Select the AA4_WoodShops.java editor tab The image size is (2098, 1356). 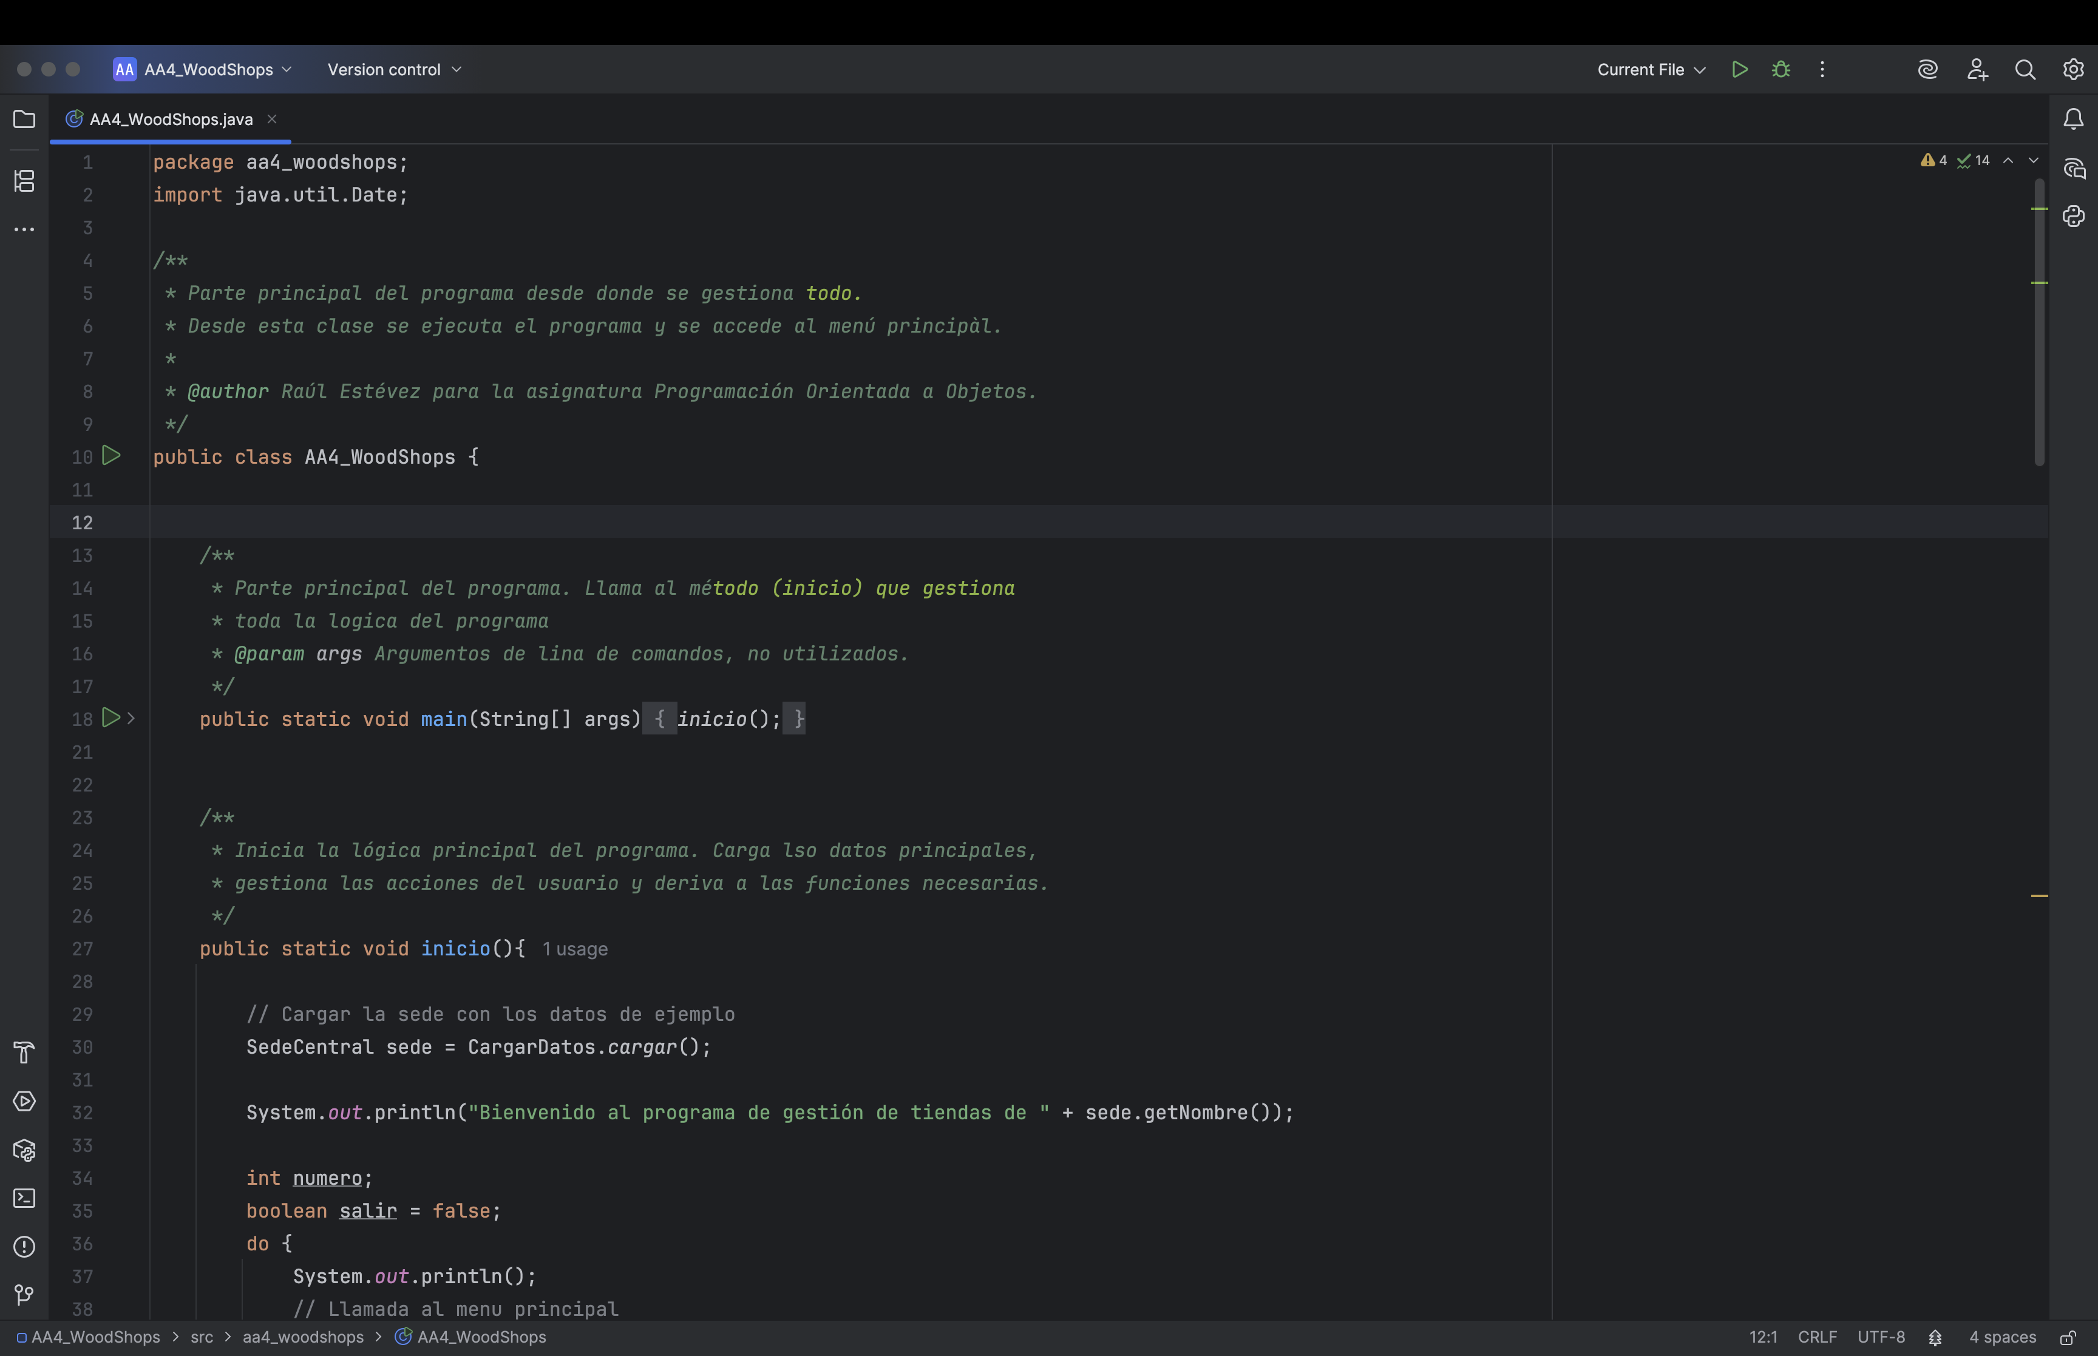(171, 119)
